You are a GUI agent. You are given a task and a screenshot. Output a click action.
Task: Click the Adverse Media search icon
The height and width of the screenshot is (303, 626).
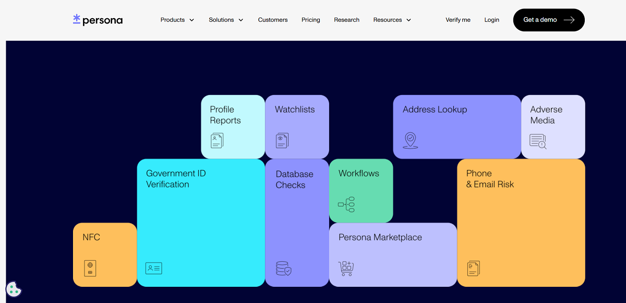point(538,141)
